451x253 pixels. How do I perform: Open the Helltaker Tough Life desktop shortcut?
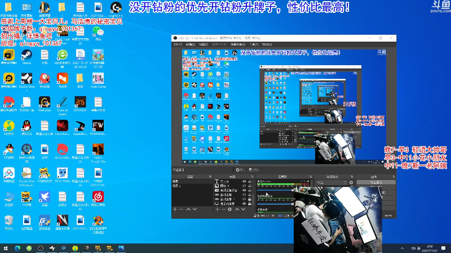click(x=98, y=153)
